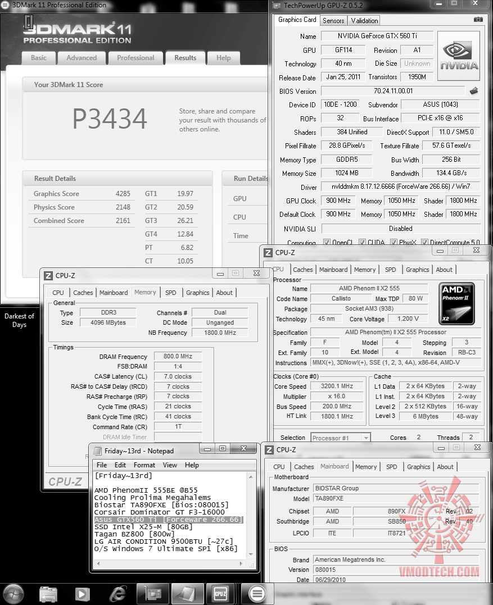Screen dimensions: 493x605
Task: Open the Notepad Help menu
Action: point(192,465)
